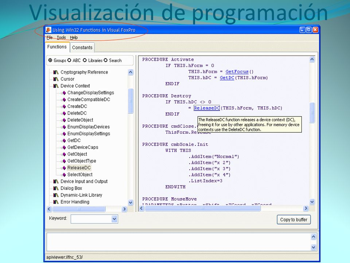Open the Tools menu
The width and height of the screenshot is (350, 263).
(61, 38)
